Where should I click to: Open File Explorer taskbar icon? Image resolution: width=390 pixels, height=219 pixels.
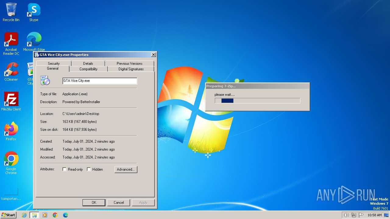(x=34, y=215)
